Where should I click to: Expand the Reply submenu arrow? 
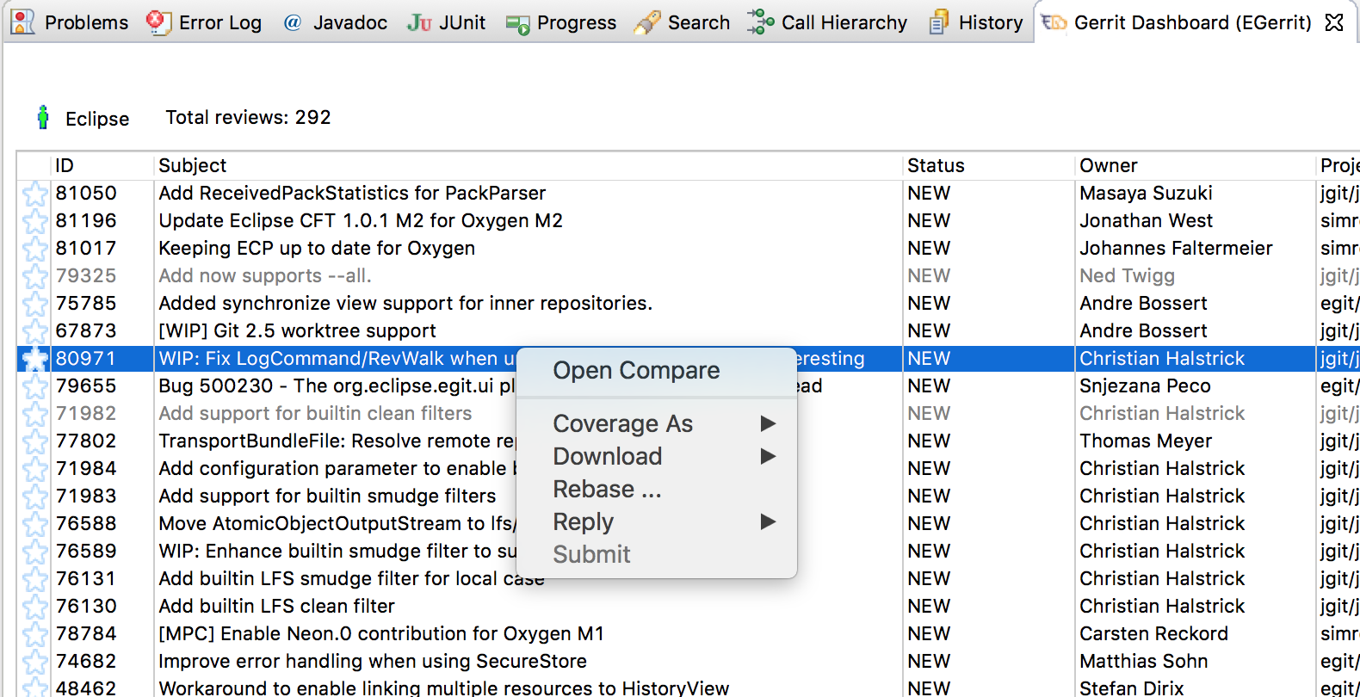pos(768,521)
